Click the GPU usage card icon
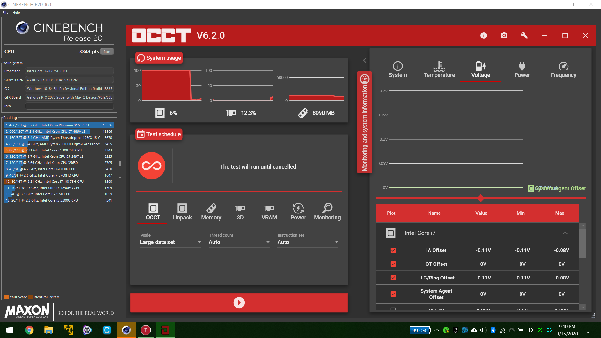This screenshot has height=338, width=601. (x=231, y=113)
